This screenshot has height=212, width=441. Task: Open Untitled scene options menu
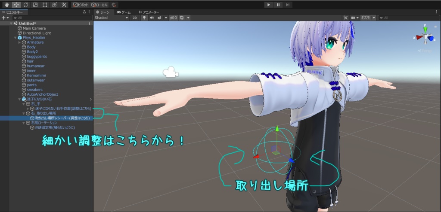[90, 24]
